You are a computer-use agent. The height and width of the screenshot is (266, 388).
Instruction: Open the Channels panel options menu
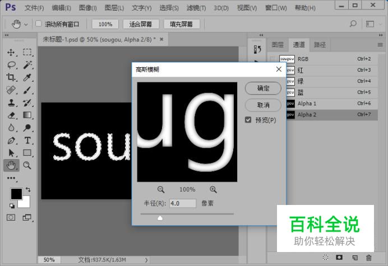[380, 45]
